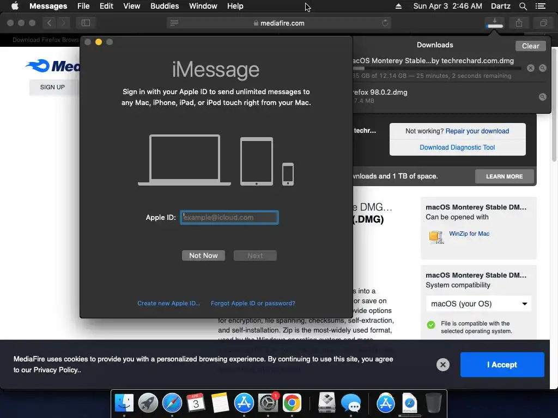
Task: Open the Apple menu
Action: click(15, 6)
